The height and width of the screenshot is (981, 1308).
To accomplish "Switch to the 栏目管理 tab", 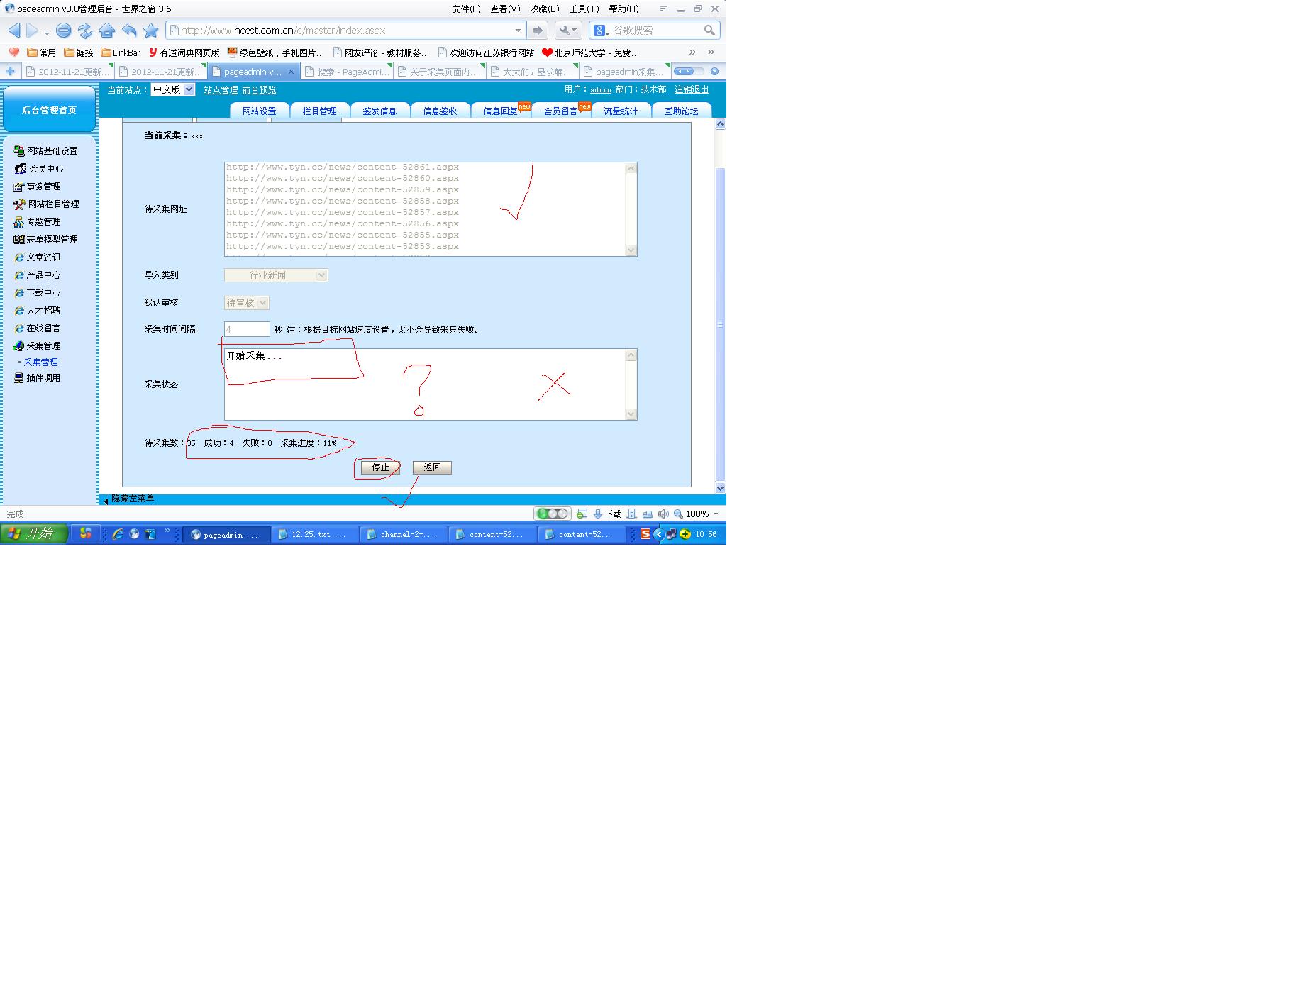I will [x=319, y=111].
